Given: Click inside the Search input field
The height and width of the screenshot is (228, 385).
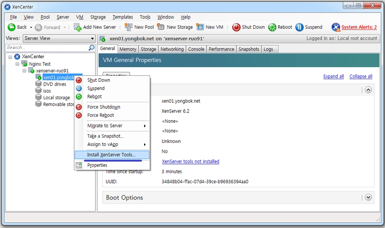Looking at the screenshot, I should pyautogui.click(x=47, y=47).
